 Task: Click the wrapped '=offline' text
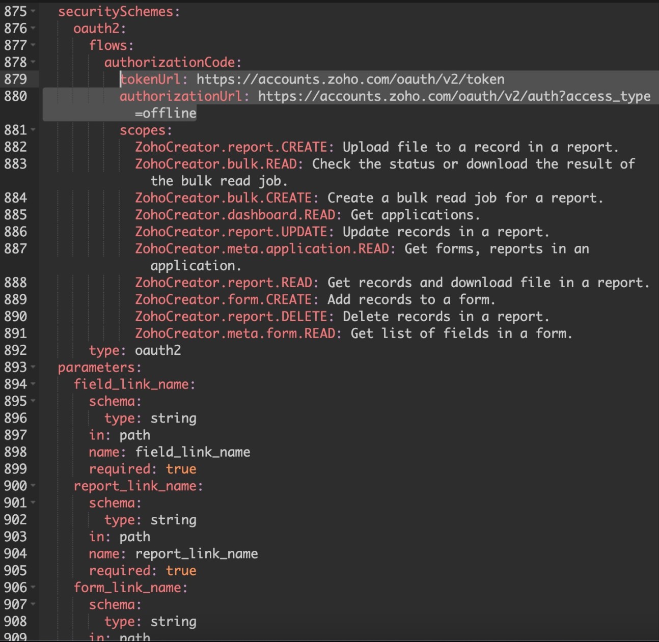166,113
